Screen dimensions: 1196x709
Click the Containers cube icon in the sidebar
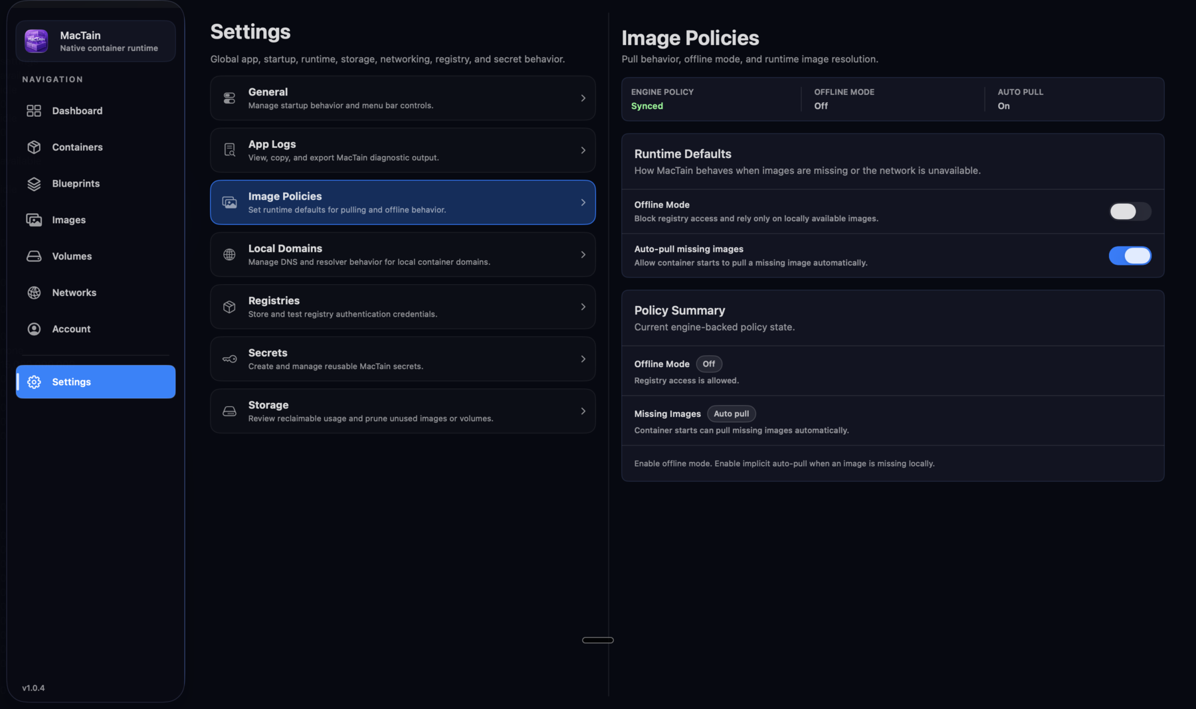34,147
